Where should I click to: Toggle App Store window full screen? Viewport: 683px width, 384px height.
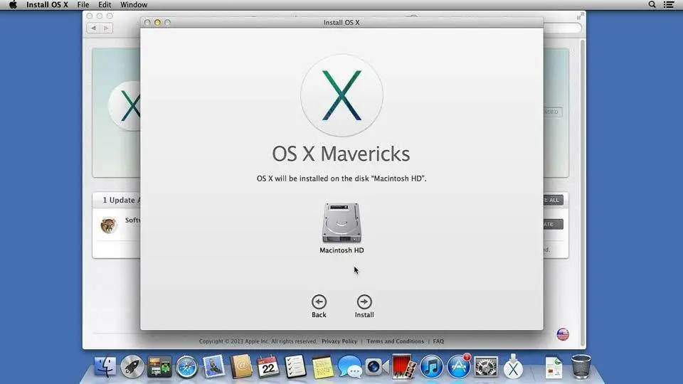(581, 16)
